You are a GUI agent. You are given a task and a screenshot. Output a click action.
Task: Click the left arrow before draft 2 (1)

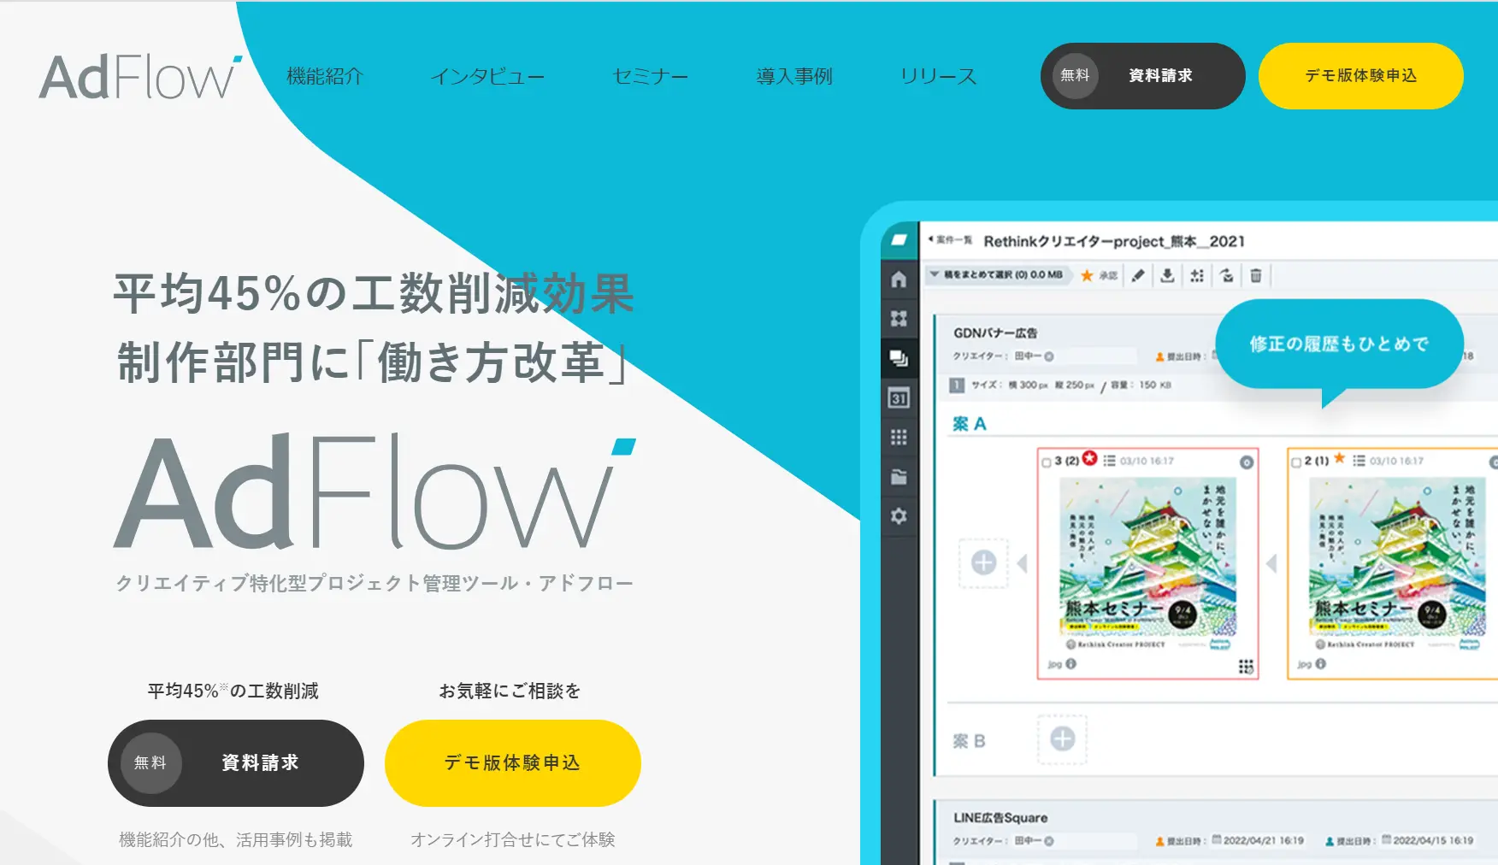tap(1271, 563)
